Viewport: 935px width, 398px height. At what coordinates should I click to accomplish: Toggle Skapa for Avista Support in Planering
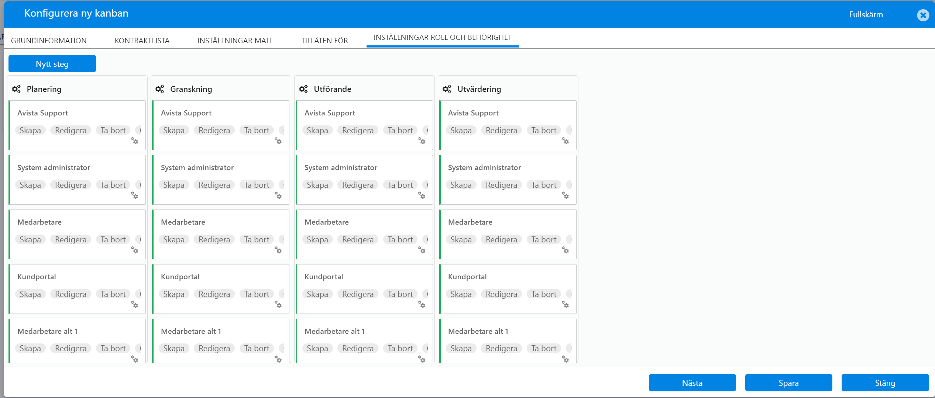(30, 130)
